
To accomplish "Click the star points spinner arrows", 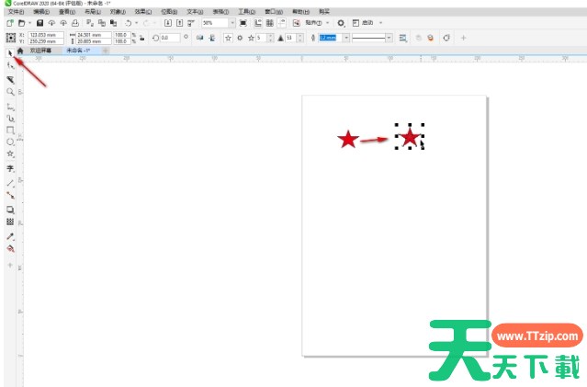I will (x=270, y=38).
